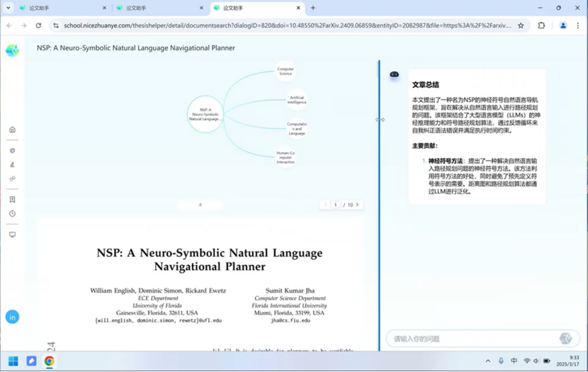Collapse the mind map panel arrow
The height and width of the screenshot is (372, 588).
click(x=200, y=205)
